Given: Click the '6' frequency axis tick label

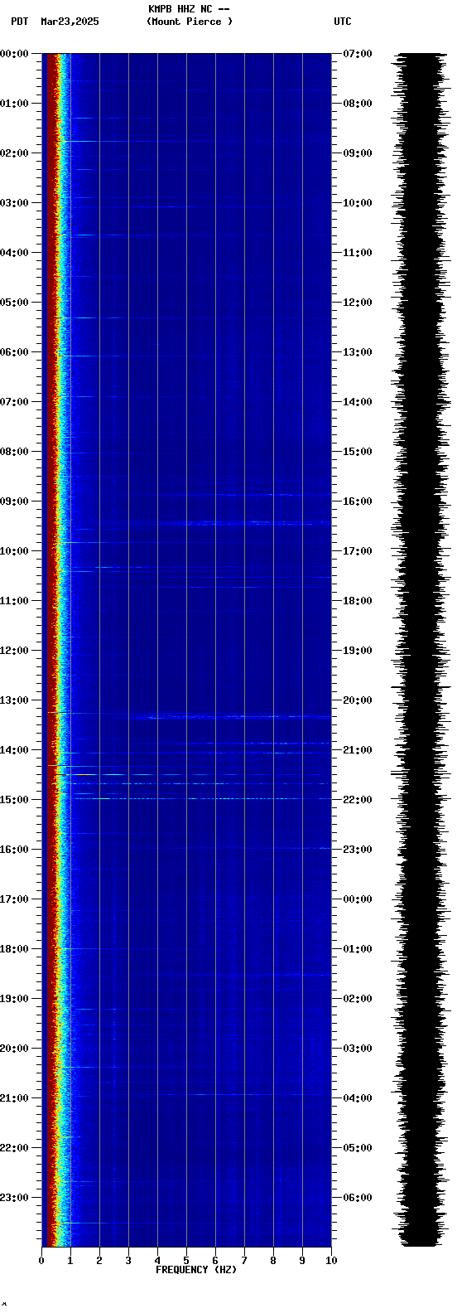Looking at the screenshot, I should click(215, 1261).
